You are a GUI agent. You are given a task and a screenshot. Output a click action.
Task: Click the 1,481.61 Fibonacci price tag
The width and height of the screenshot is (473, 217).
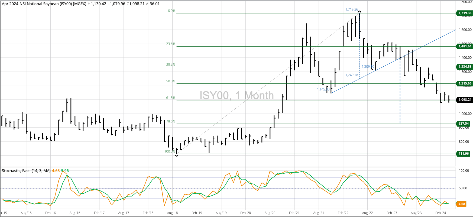(x=465, y=46)
